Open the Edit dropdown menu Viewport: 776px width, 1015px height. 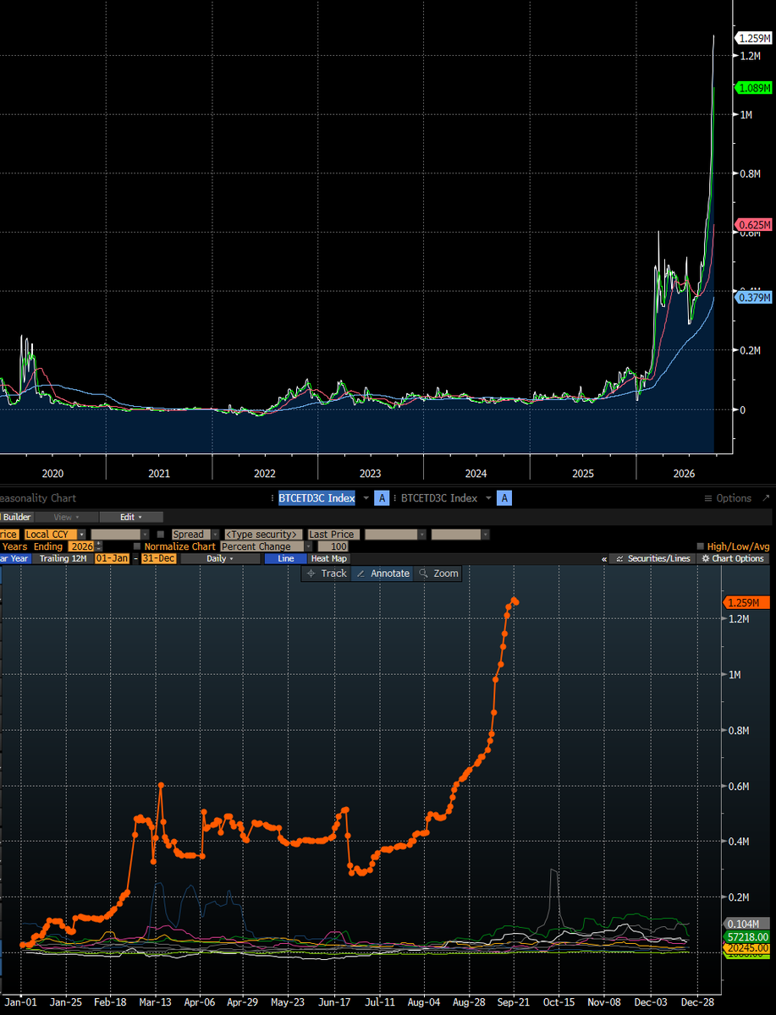coord(130,517)
